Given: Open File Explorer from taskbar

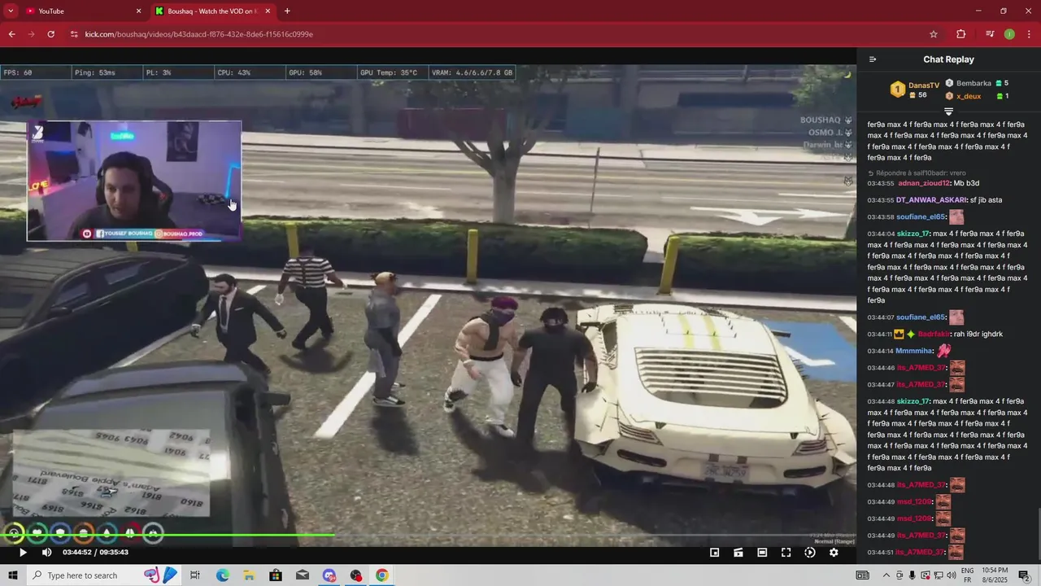Looking at the screenshot, I should pos(249,575).
